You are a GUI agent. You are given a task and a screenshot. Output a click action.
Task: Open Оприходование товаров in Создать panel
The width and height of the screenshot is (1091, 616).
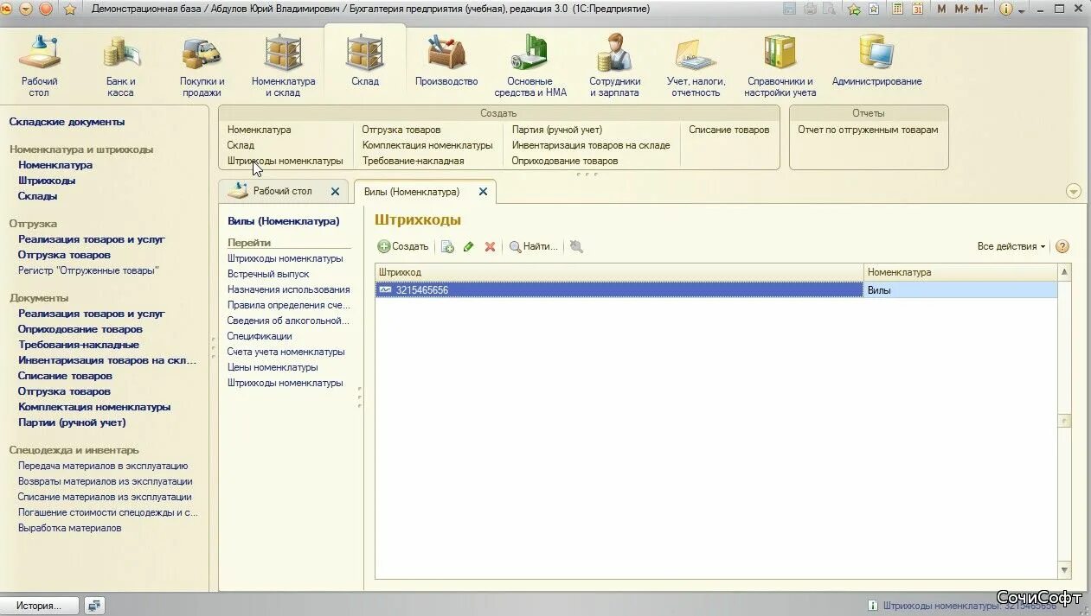tap(564, 161)
